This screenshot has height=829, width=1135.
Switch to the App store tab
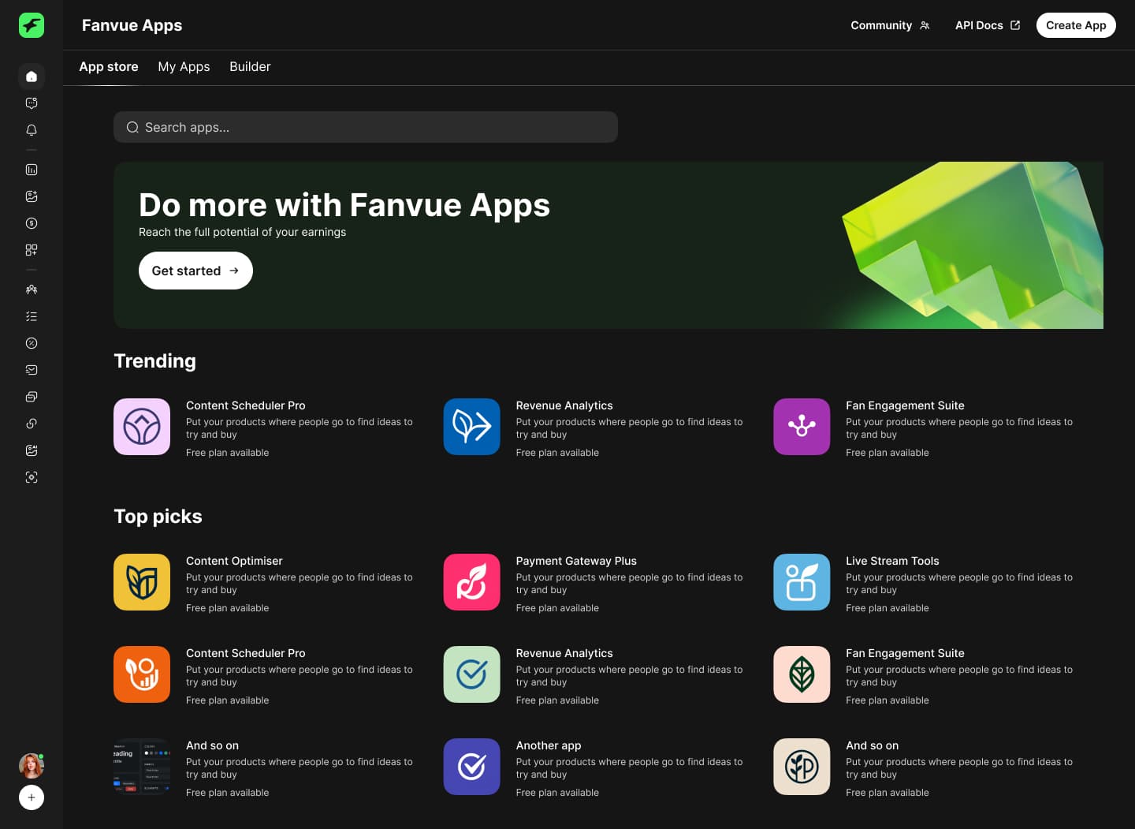[109, 67]
